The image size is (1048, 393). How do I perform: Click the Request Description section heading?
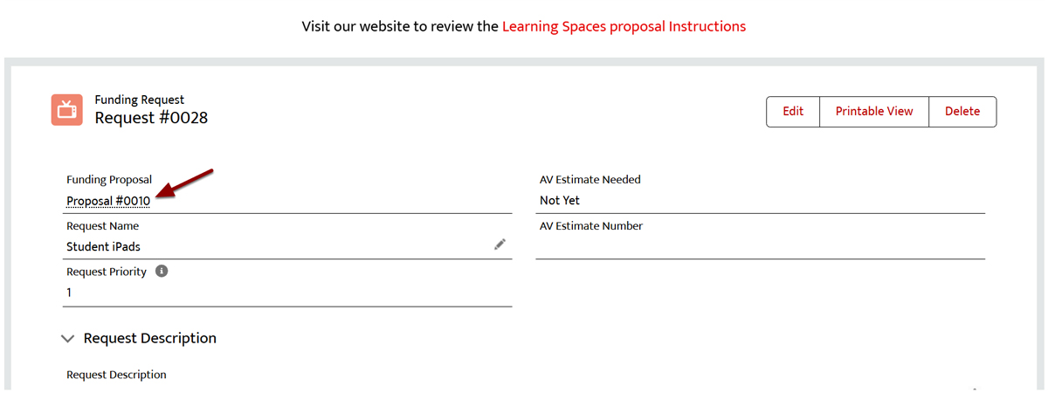(x=149, y=338)
